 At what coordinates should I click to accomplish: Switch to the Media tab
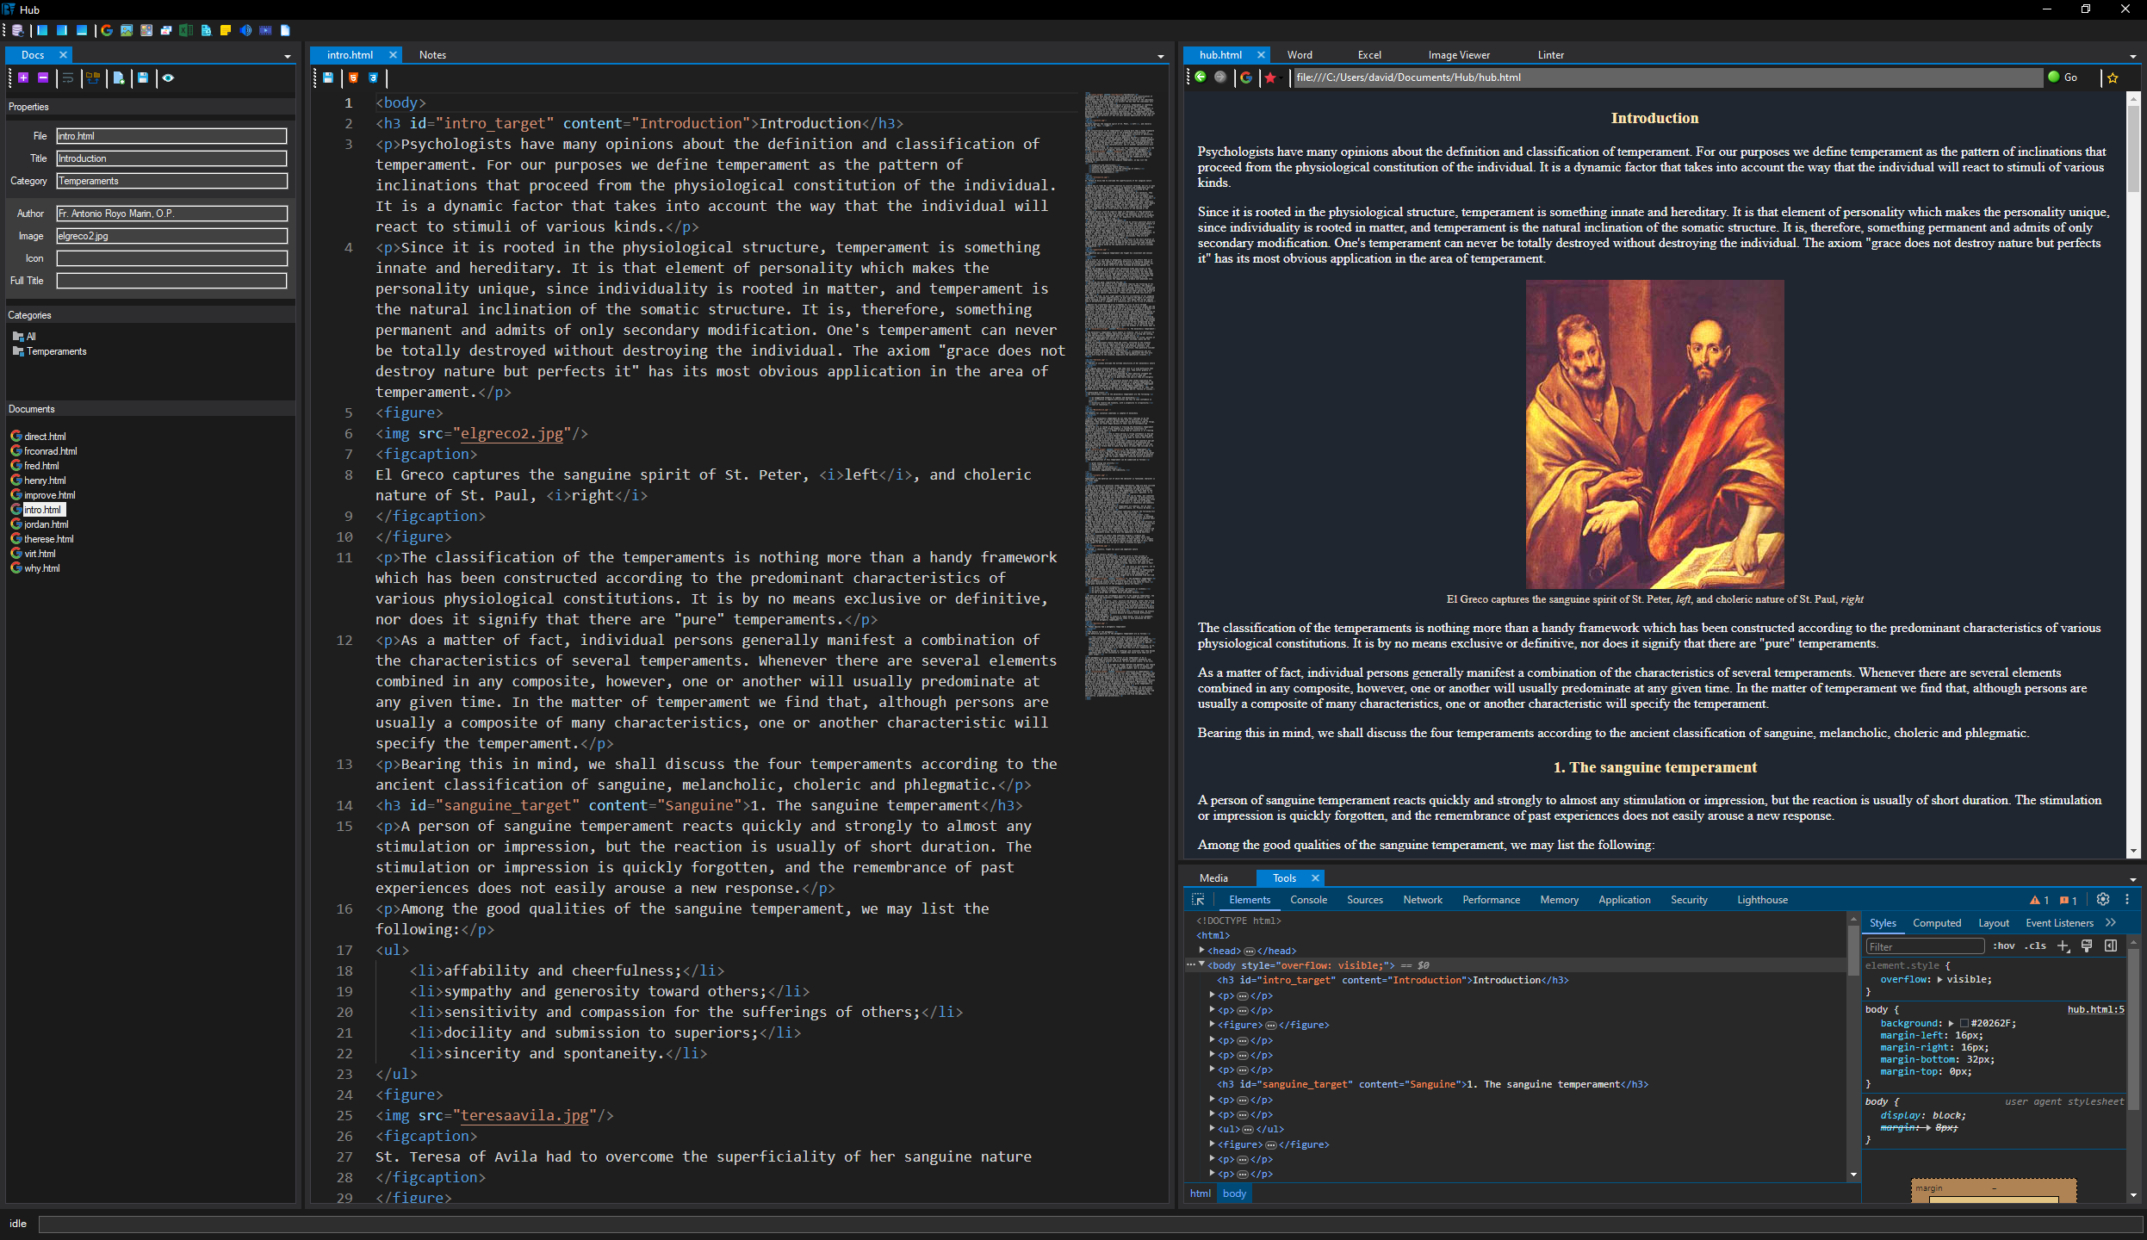point(1213,878)
